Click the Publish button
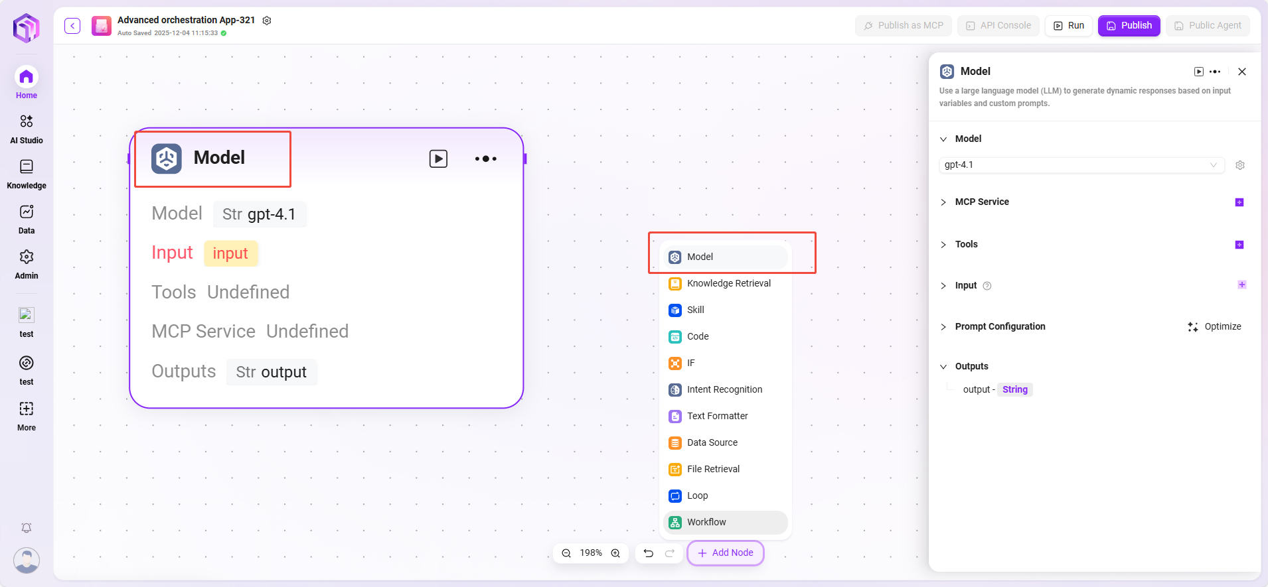 [x=1129, y=26]
